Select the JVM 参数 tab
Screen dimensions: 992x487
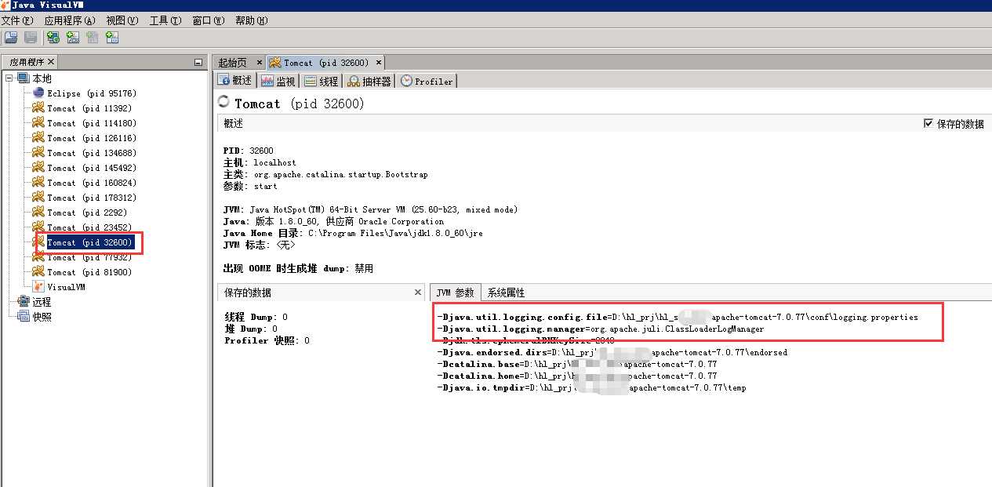[x=455, y=293]
